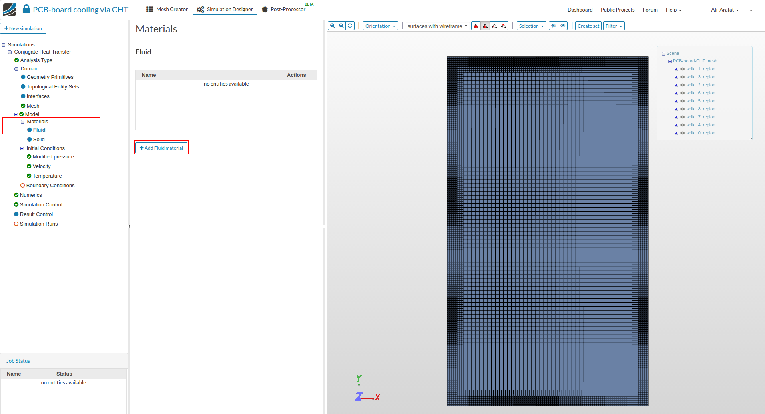This screenshot has height=414, width=765.
Task: Collapse the Initial Conditions node
Action: tap(22, 149)
